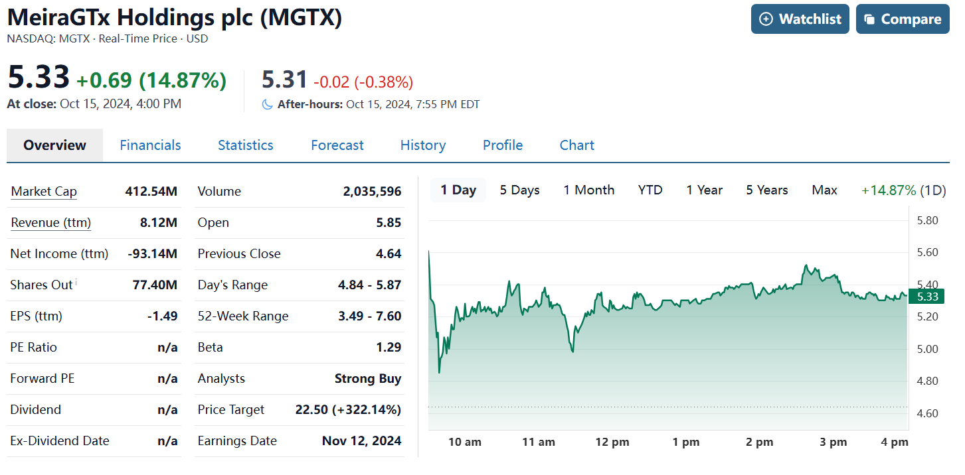Open the Chart tab
Screen dimensions: 965x475
coord(576,145)
